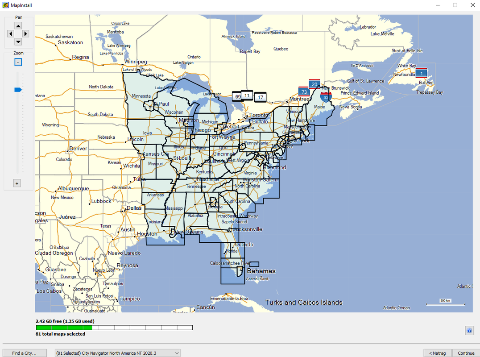Click the Quebec label on map
480x357 pixels.
[x=281, y=49]
